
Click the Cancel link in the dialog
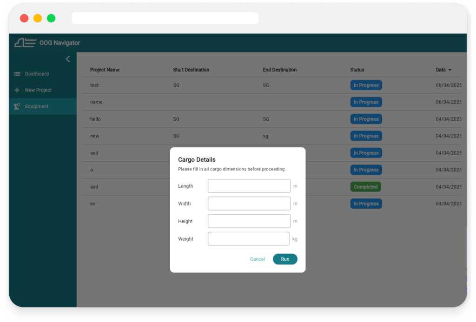click(x=257, y=259)
